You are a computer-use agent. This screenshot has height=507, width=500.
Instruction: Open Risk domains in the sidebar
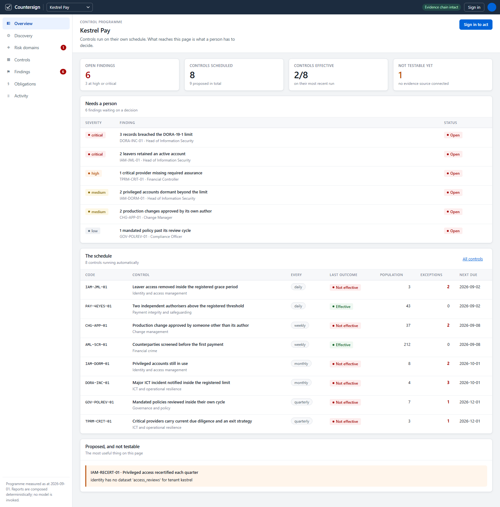36,48
